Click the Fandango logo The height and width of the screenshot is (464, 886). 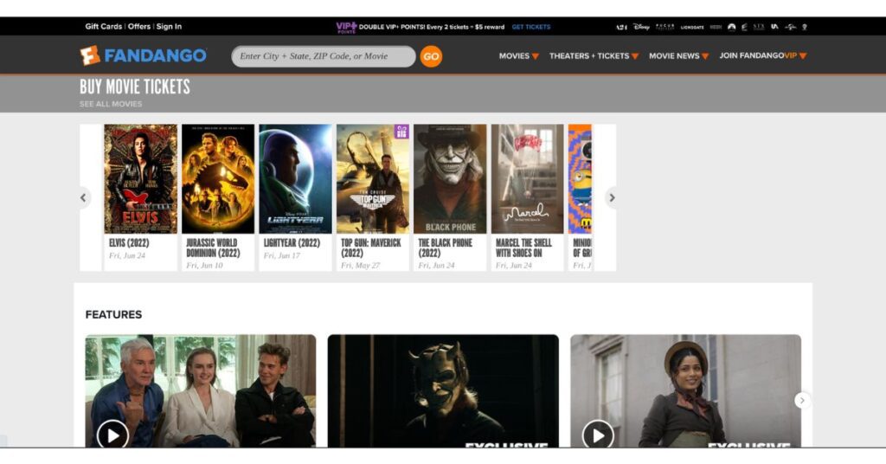tap(144, 55)
